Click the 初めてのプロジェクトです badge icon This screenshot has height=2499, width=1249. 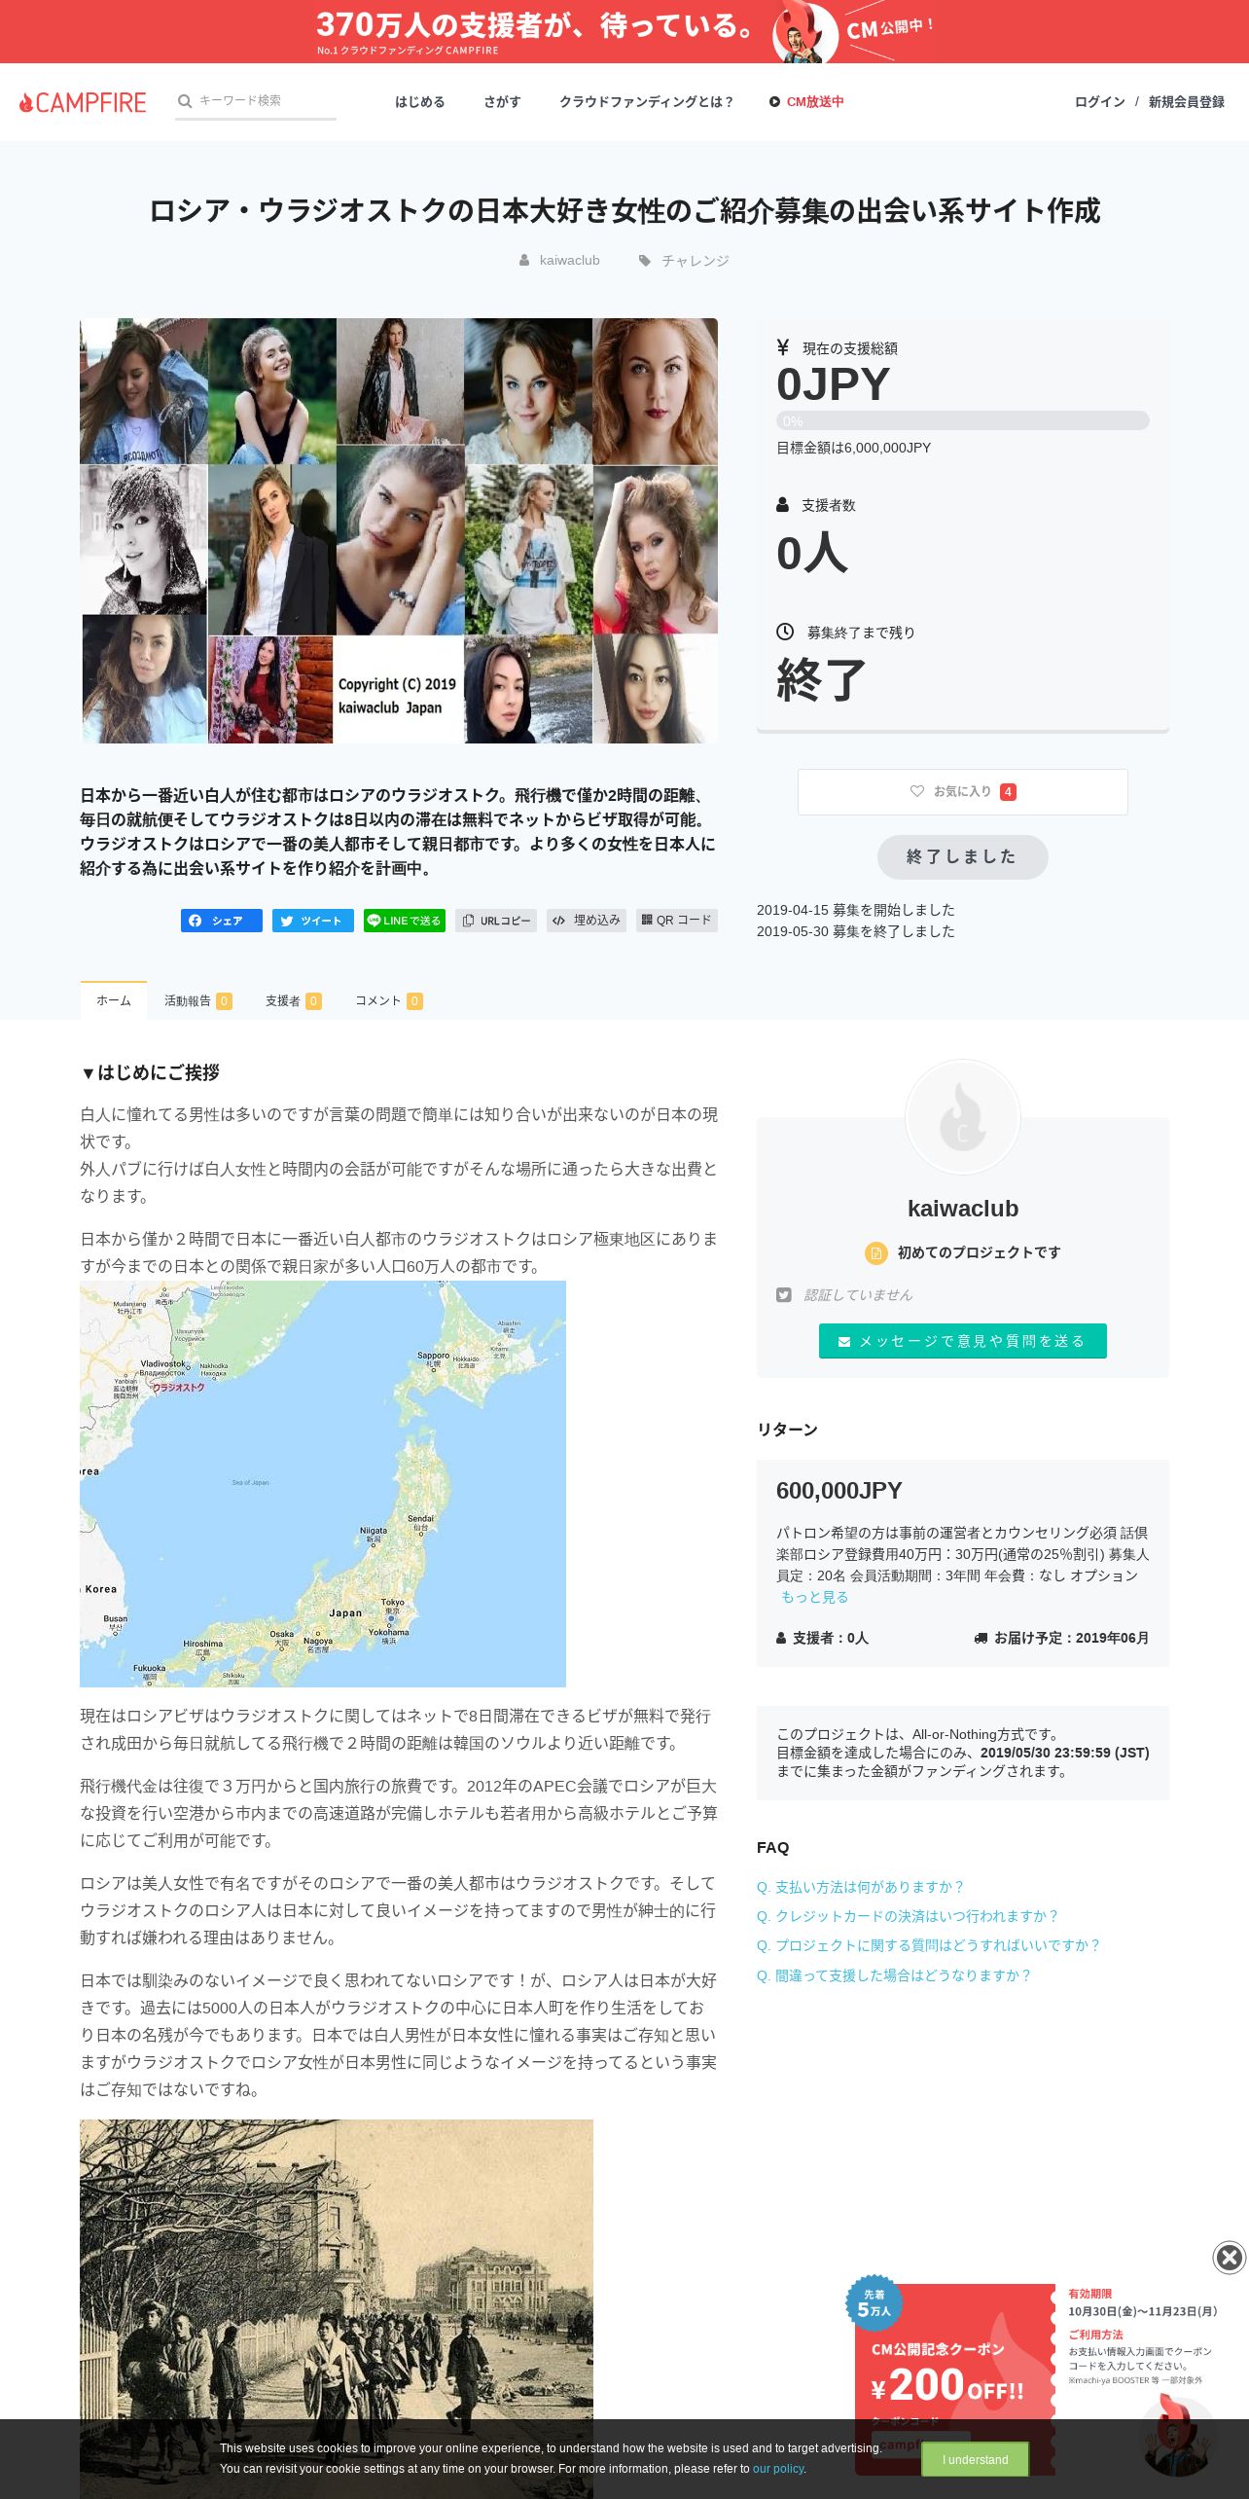(x=876, y=1252)
